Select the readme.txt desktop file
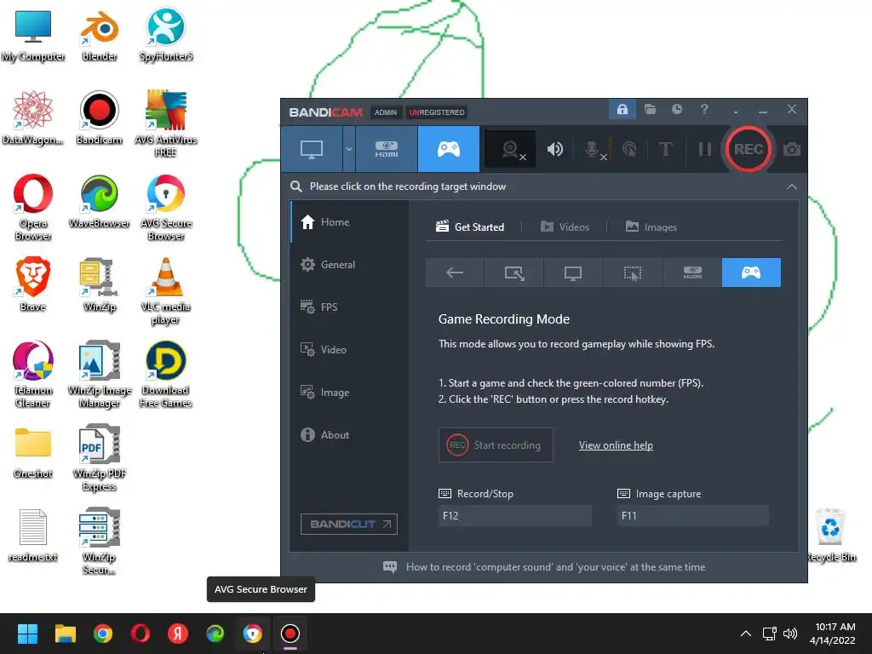The height and width of the screenshot is (654, 872). (x=33, y=535)
